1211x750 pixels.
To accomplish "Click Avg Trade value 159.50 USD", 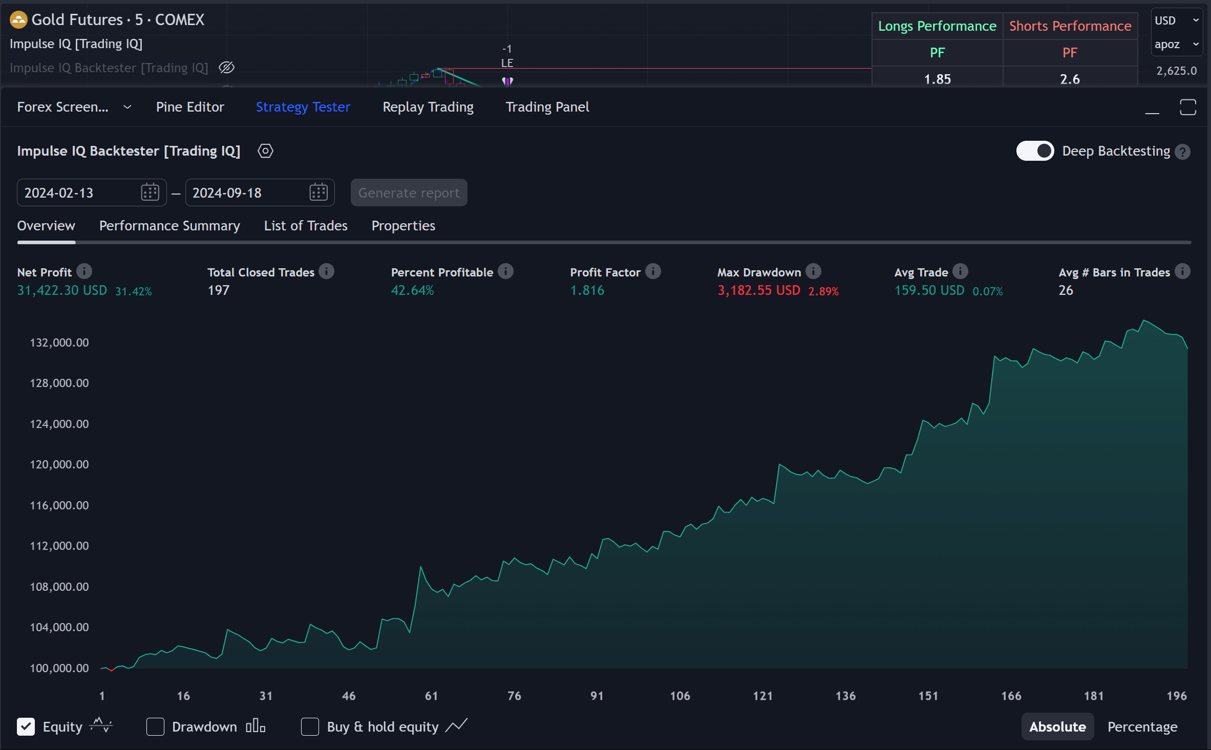I will coord(929,290).
